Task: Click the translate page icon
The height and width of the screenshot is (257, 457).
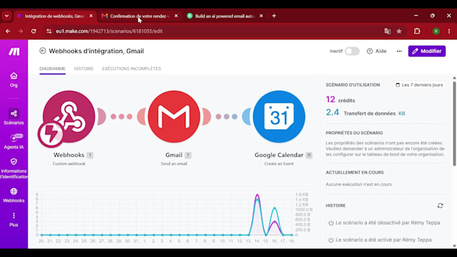Action: [x=387, y=31]
